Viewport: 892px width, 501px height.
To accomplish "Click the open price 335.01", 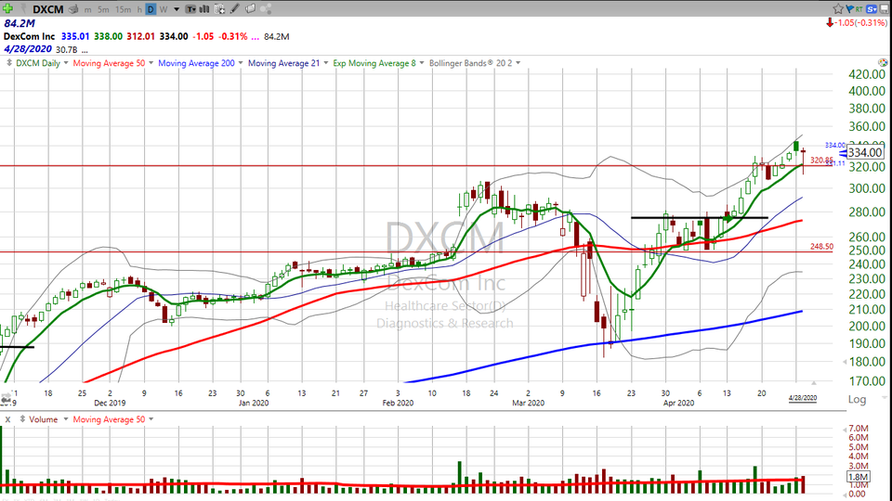I will 75,36.
